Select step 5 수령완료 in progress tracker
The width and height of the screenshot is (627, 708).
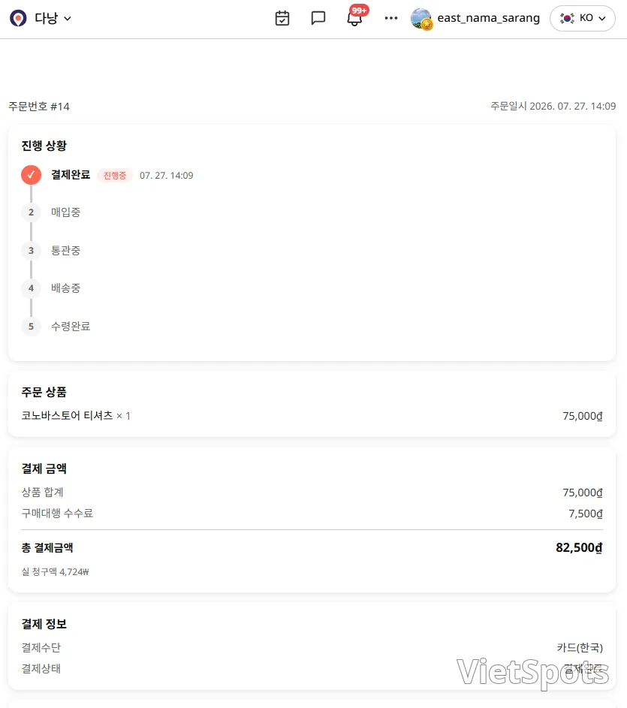point(71,326)
